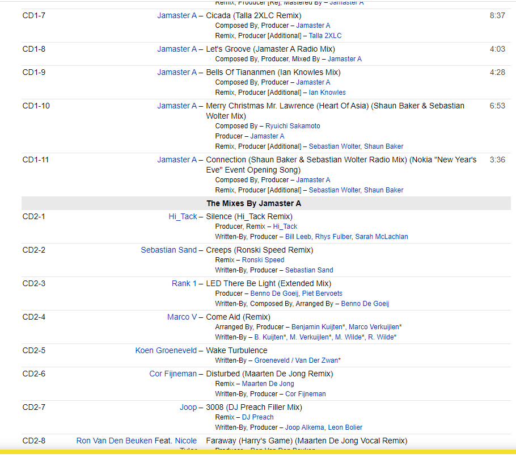Viewport: 516px width, 457px height.
Task: Click B. Kuijten written-by link
Action: tap(270, 337)
